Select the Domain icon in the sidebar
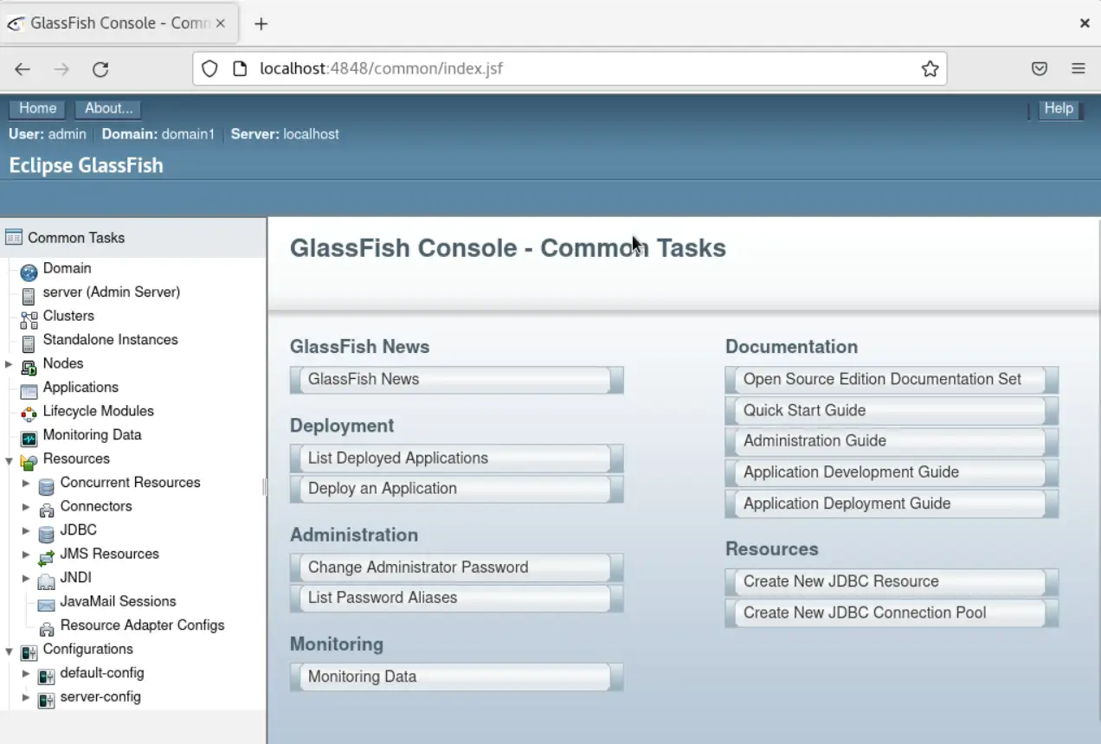Image resolution: width=1101 pixels, height=744 pixels. (x=29, y=268)
